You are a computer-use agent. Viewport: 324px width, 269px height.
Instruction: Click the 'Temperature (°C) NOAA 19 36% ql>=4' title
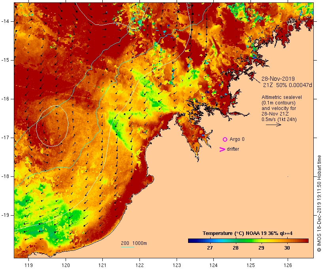pos(248,233)
